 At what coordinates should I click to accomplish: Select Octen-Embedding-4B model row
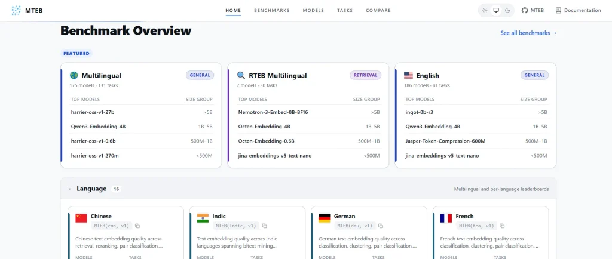pos(309,127)
